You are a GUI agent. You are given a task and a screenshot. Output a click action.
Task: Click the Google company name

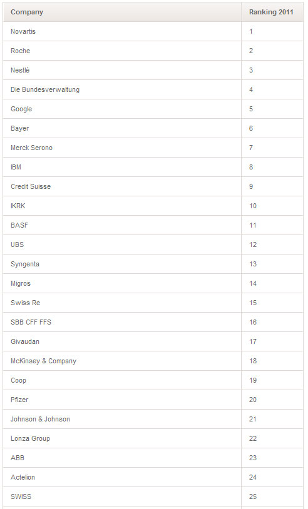pos(21,109)
